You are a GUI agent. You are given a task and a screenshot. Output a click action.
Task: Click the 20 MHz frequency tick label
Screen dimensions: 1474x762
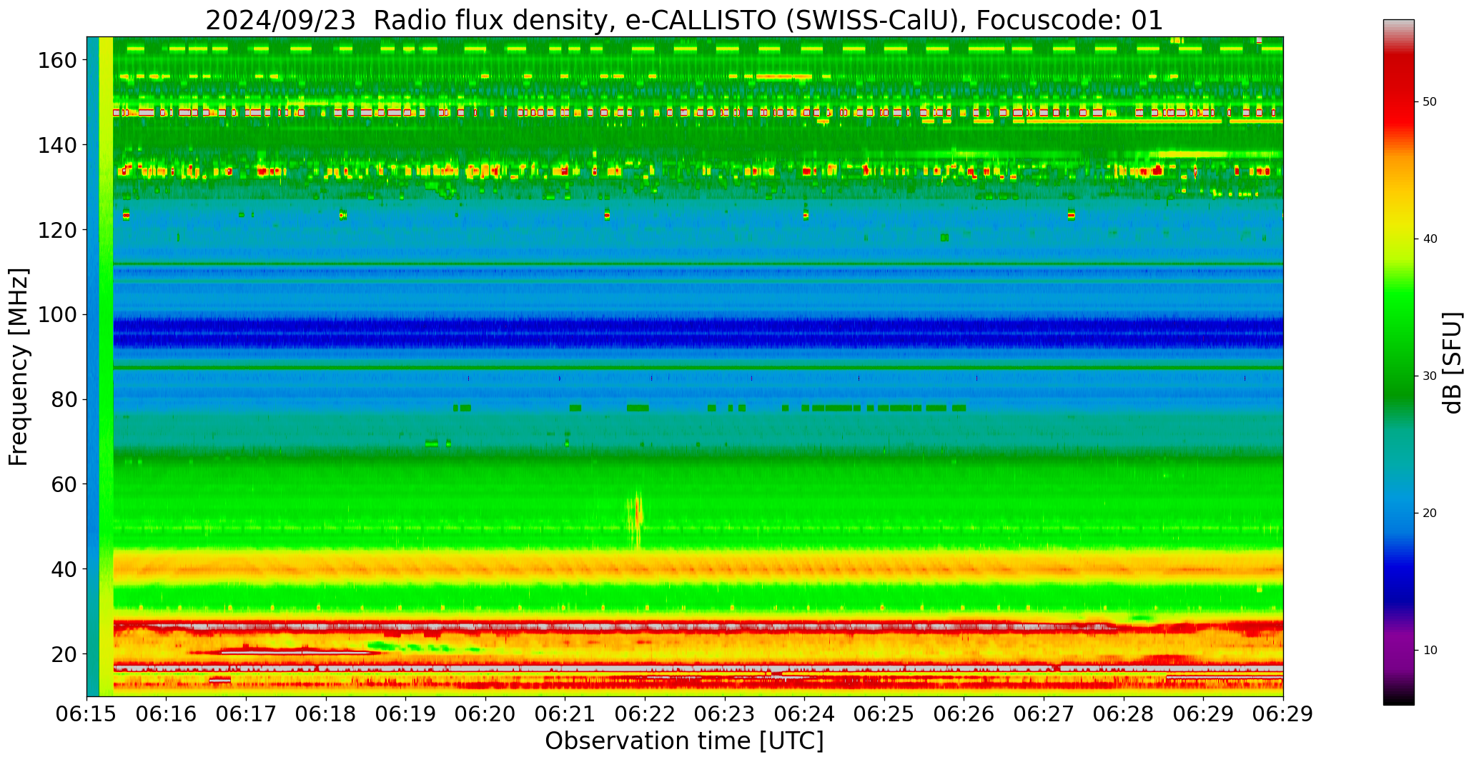point(64,653)
